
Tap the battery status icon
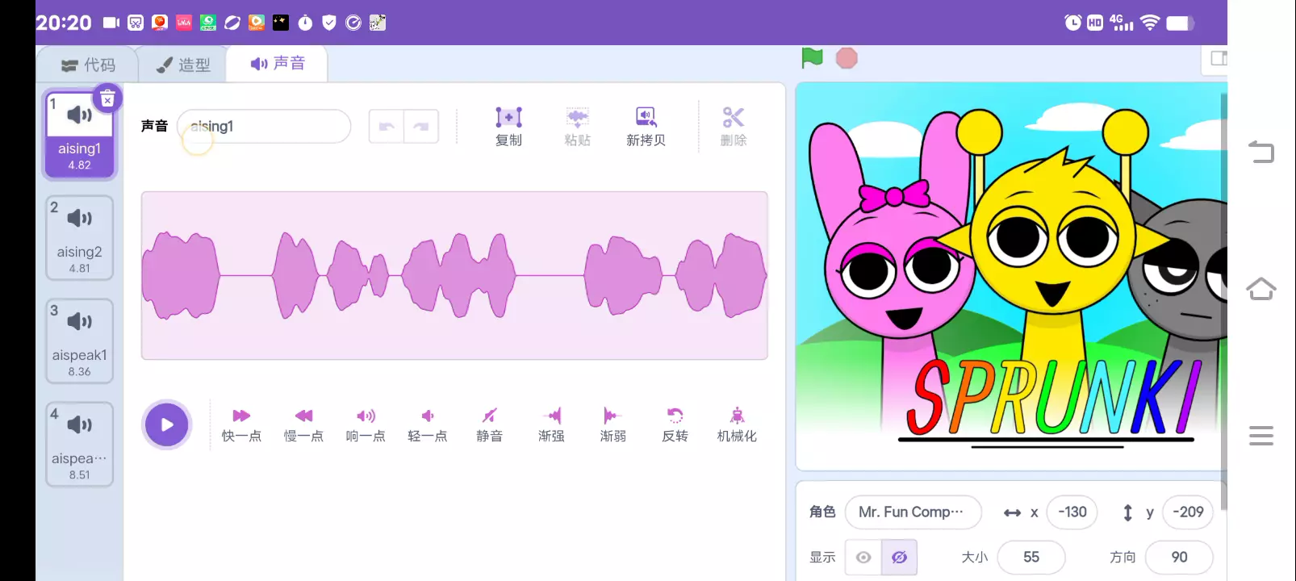coord(1180,23)
